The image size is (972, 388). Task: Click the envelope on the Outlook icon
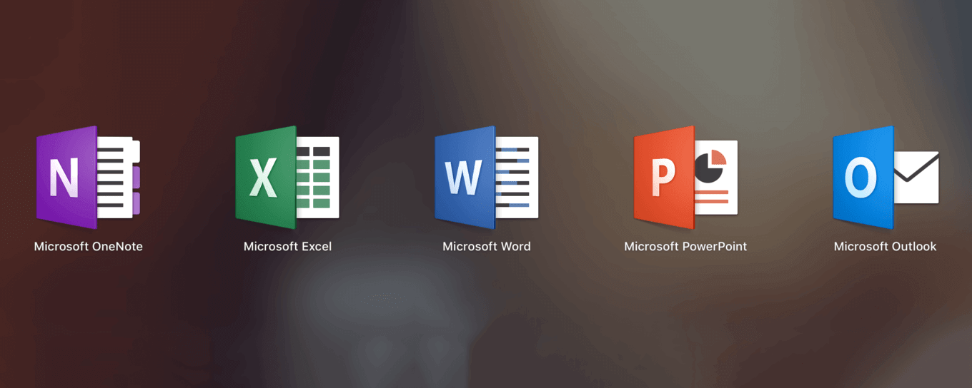click(x=916, y=177)
